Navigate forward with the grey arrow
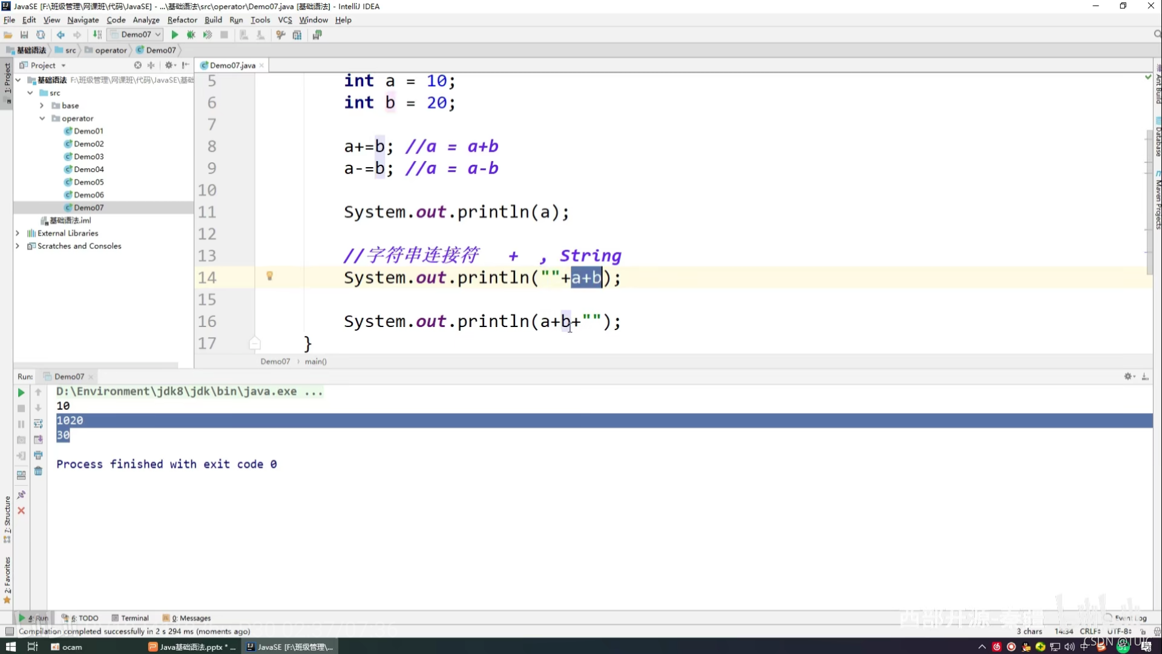1162x654 pixels. (x=77, y=35)
